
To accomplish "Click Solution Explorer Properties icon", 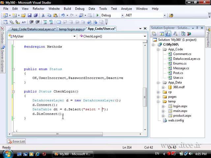I will 154,34.
